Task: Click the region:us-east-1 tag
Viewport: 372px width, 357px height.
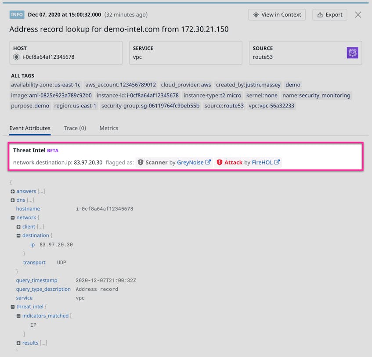Action: tap(75, 106)
